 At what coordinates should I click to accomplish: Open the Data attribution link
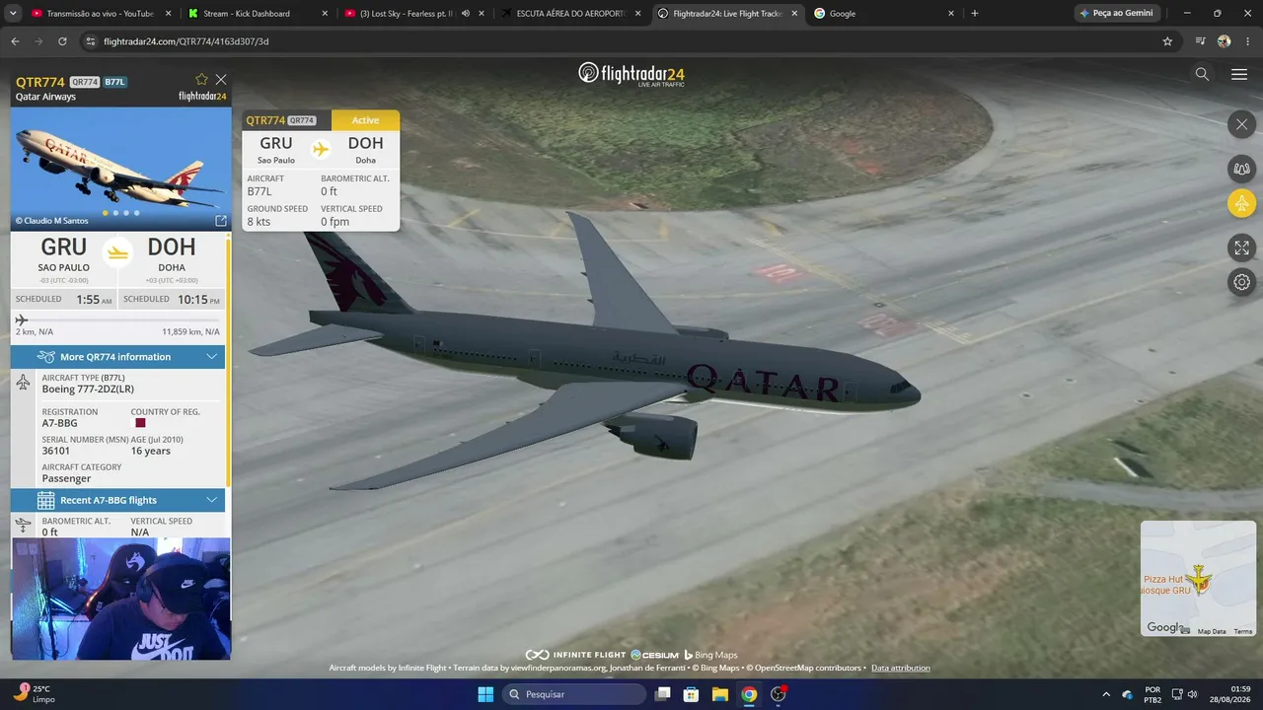(900, 668)
